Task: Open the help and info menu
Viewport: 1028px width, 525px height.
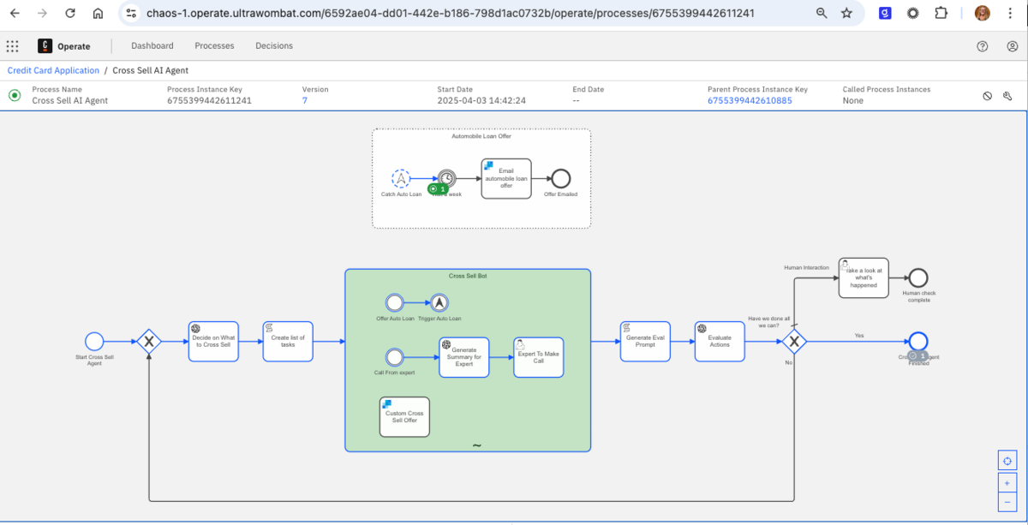Action: point(983,46)
